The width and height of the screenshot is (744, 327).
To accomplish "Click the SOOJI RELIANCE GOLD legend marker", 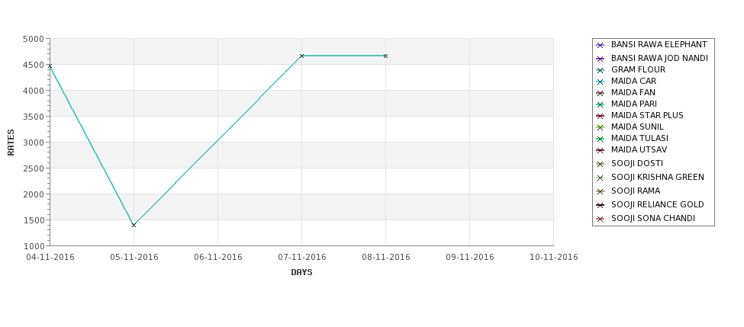I will [600, 205].
